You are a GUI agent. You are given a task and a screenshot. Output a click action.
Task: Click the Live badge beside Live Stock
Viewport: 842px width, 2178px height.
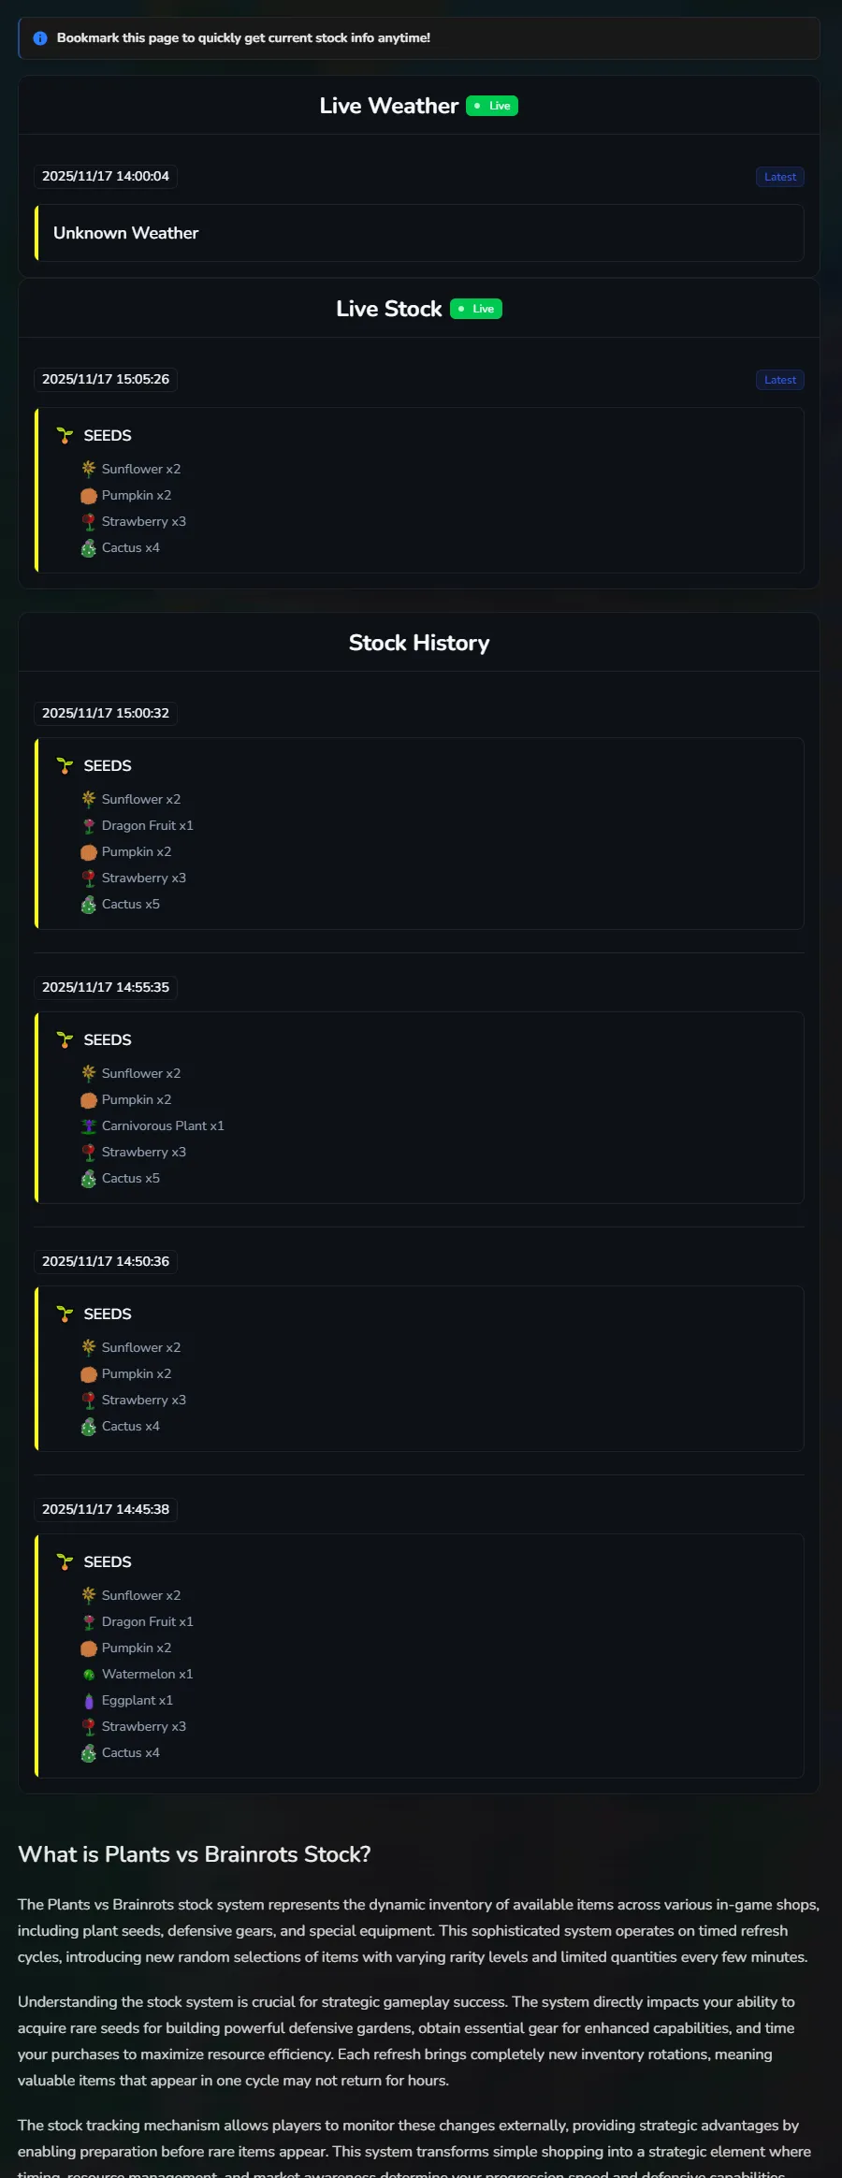[476, 309]
